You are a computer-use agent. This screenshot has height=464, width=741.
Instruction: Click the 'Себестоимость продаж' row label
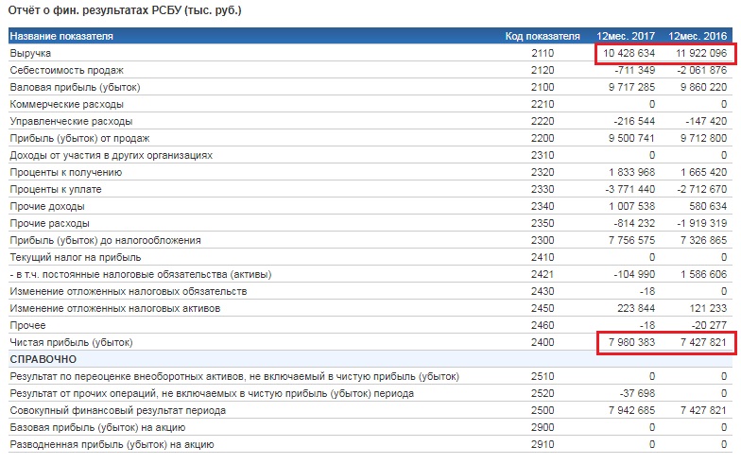66,71
